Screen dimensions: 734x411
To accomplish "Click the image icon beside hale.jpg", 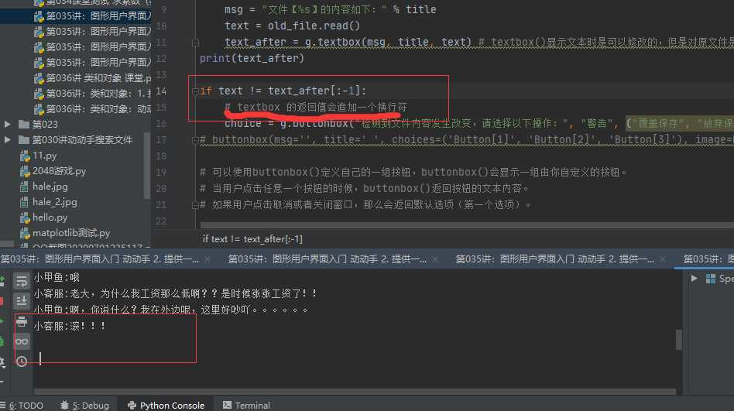I will tap(24, 187).
